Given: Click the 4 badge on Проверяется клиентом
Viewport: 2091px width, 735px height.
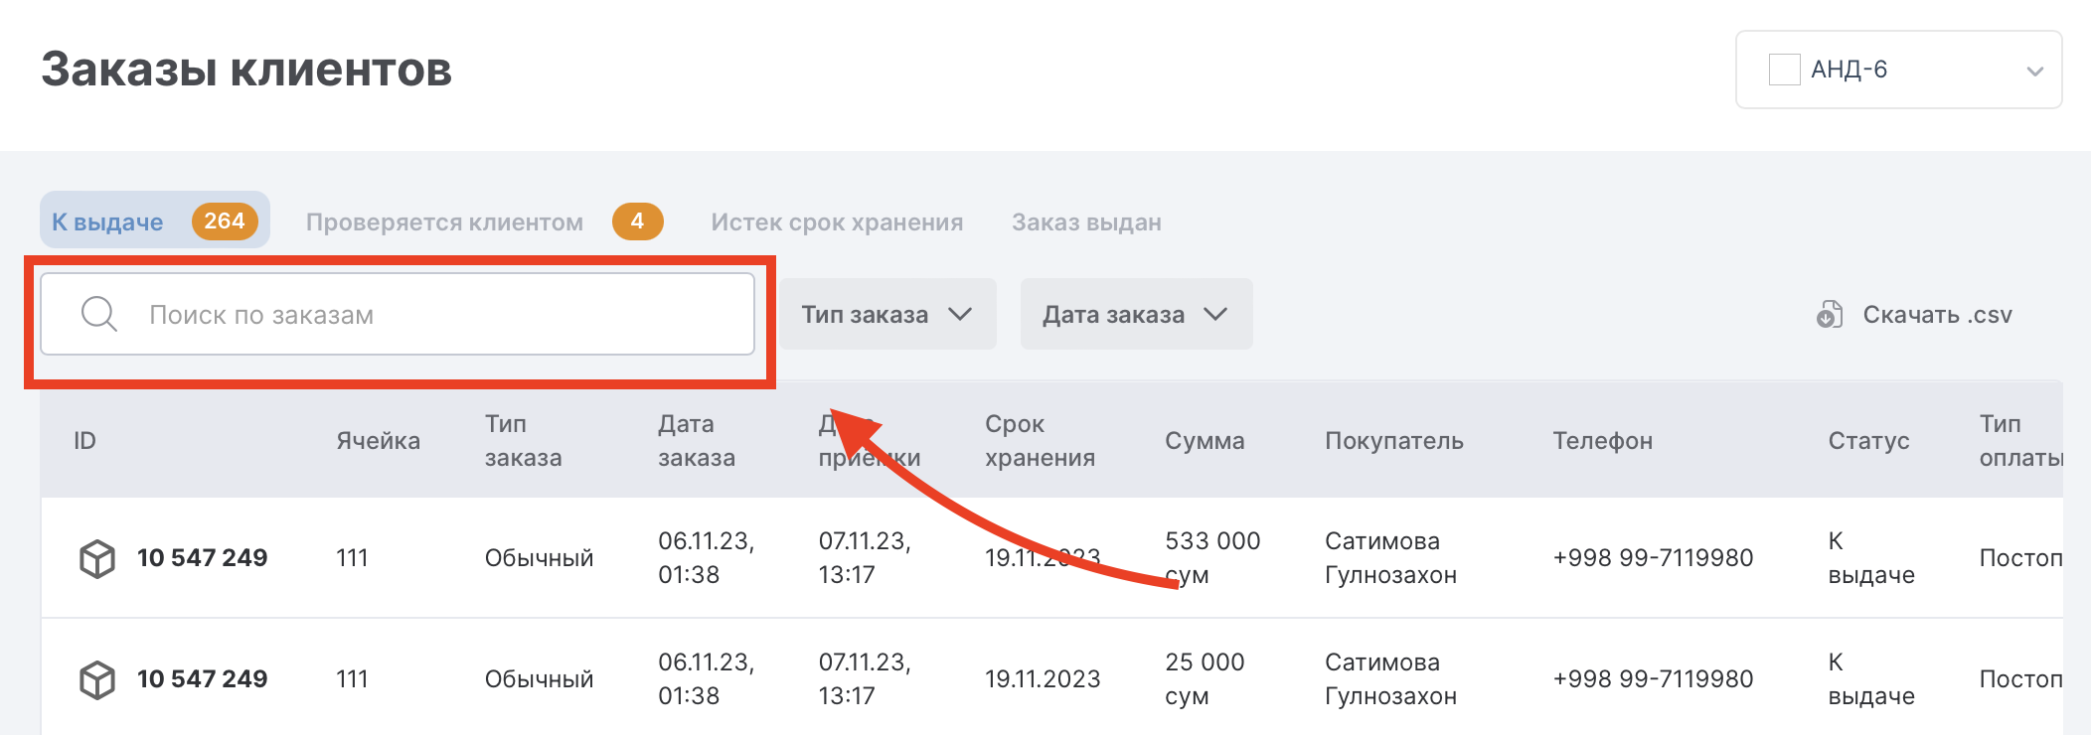Looking at the screenshot, I should point(637,220).
